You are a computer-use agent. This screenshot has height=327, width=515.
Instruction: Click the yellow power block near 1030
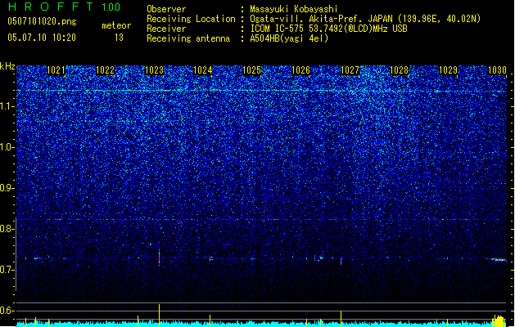499,320
